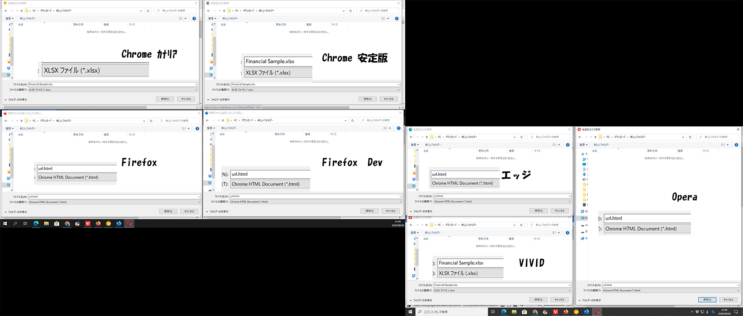
Task: Sort by サイズ column in Firefox Dev dialog
Action: (x=334, y=134)
